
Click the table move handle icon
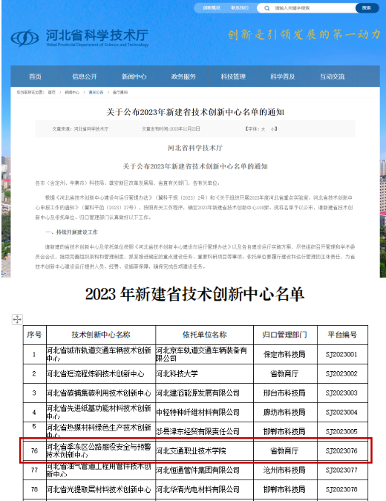17,319
